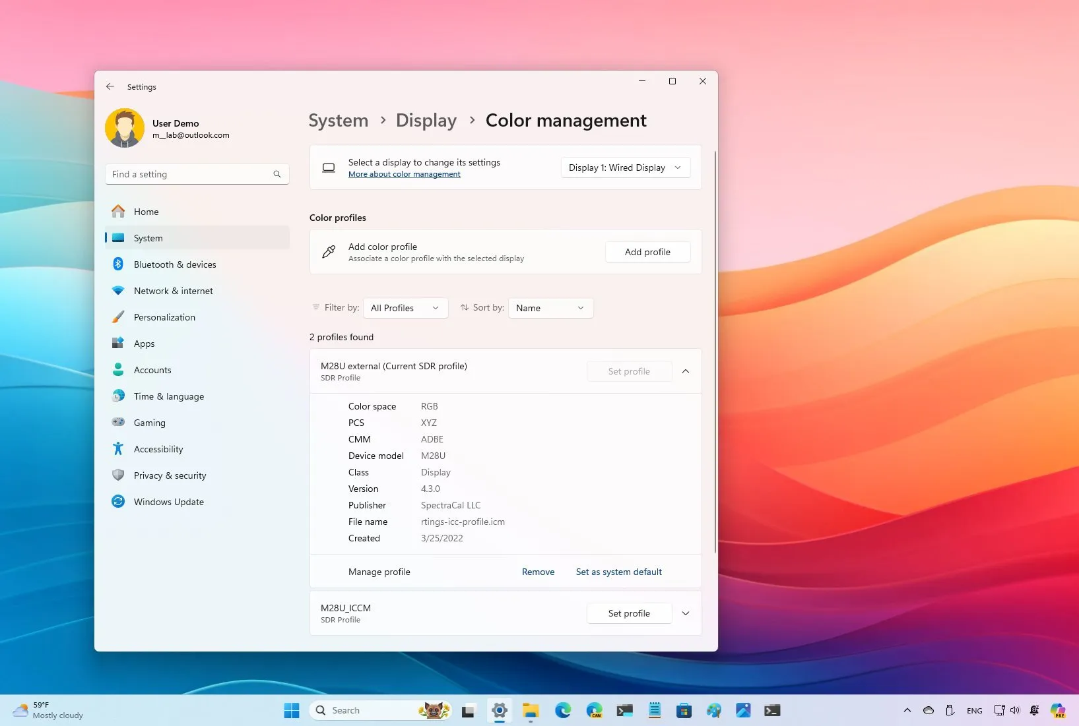
Task: Select the Bluetooth & devices section
Action: click(x=174, y=264)
